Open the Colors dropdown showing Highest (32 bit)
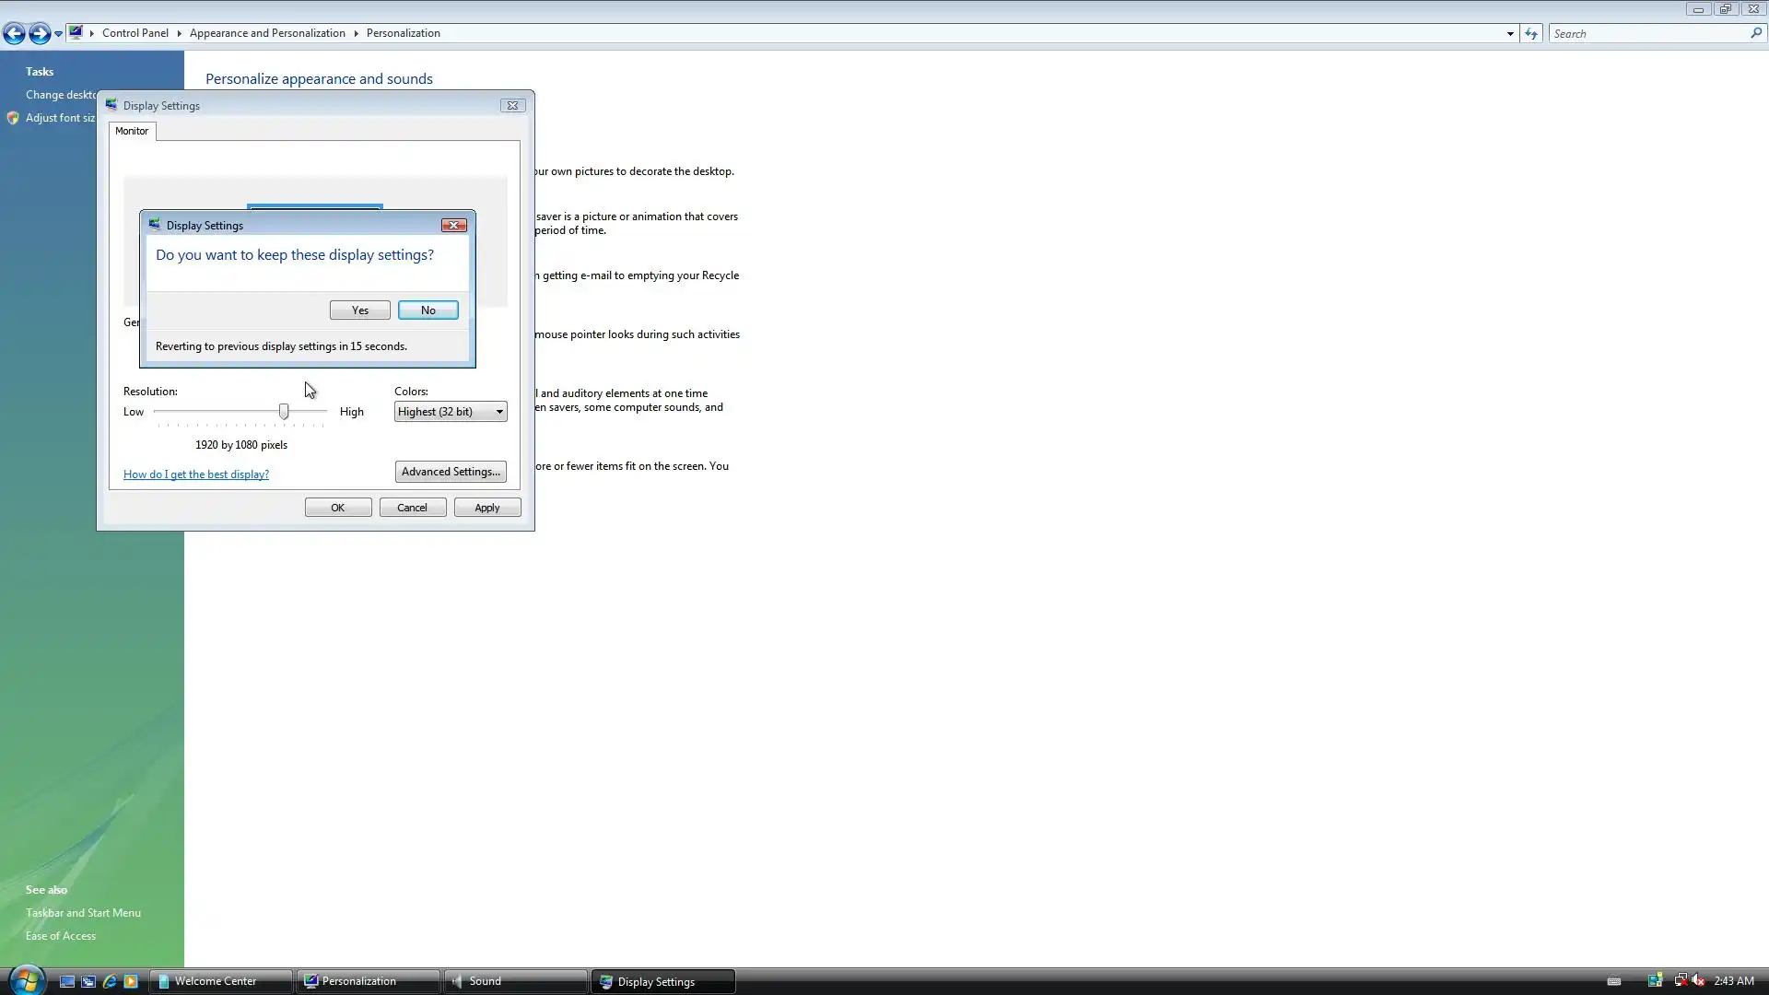The image size is (1769, 995). coord(451,412)
